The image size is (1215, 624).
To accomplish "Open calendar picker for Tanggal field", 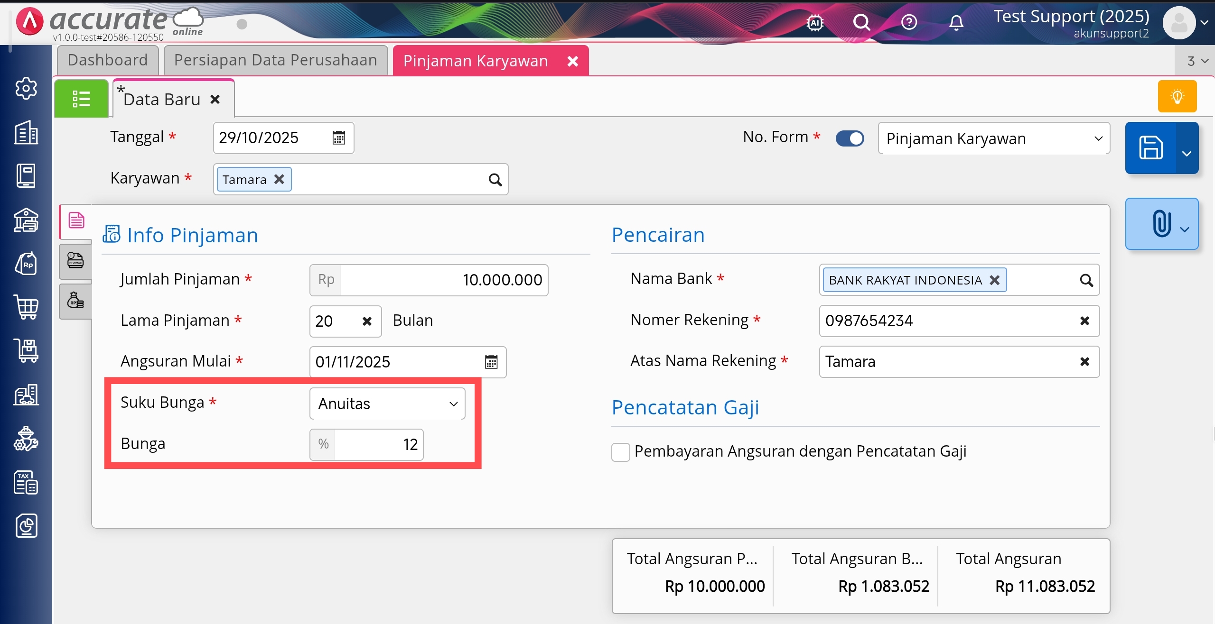I will click(338, 138).
